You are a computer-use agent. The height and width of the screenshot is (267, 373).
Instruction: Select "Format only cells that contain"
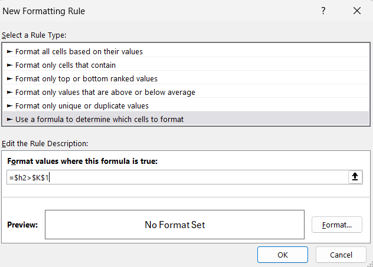point(185,65)
